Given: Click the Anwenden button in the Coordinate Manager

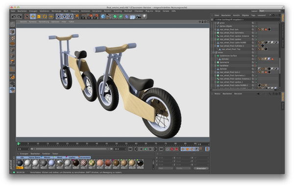Looking at the screenshot, I should click(201, 168).
